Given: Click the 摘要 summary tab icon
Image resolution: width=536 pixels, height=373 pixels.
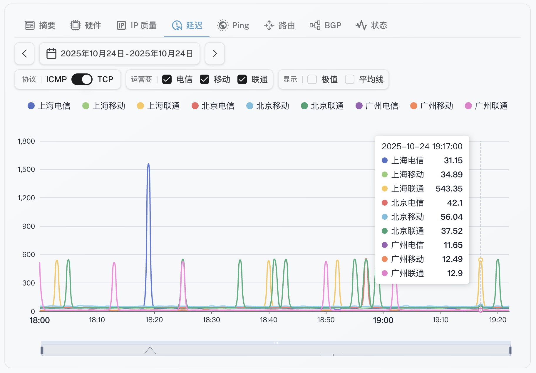Looking at the screenshot, I should click(29, 26).
